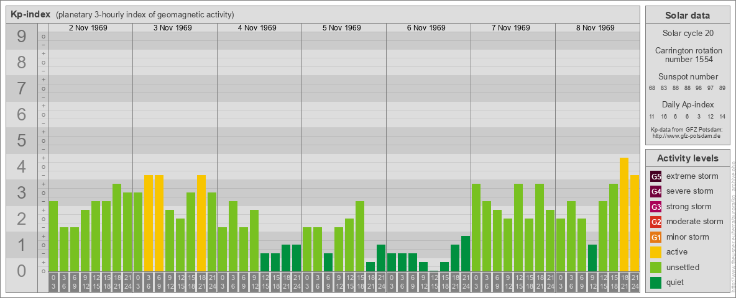The height and width of the screenshot is (298, 736).
Task: Click the G1 minor storm legend icon
Action: (x=656, y=237)
